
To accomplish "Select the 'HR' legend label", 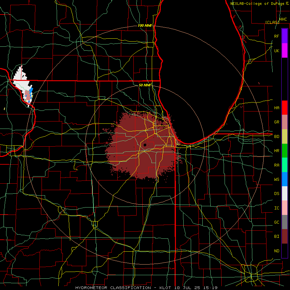I will 276,151.
